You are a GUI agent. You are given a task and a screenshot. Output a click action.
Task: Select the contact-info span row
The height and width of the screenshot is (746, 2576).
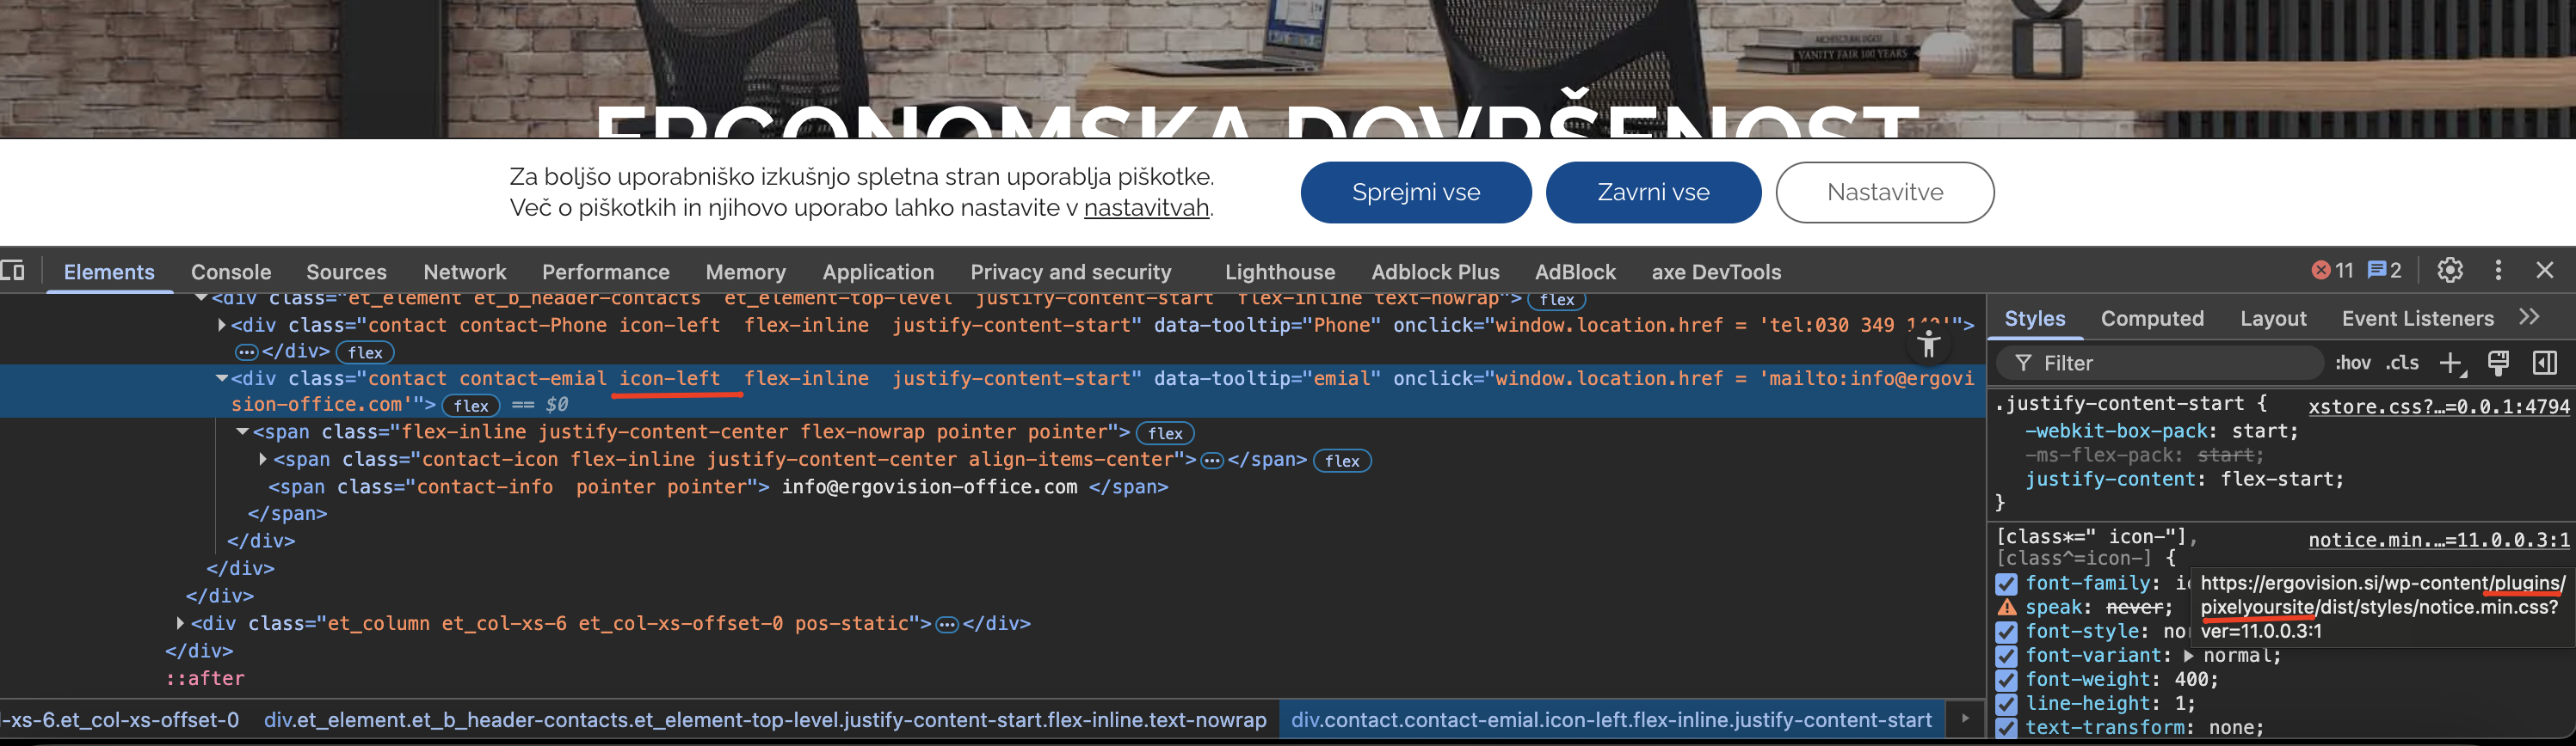point(718,487)
